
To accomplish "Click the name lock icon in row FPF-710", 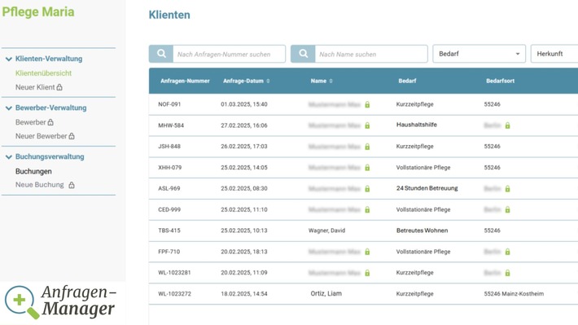I will 367,252.
